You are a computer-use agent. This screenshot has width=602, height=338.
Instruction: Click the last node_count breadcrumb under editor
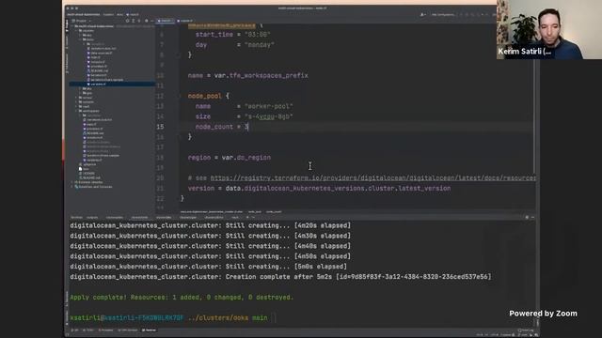coord(274,211)
